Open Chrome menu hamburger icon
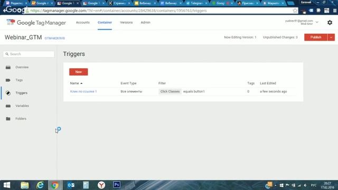Viewport: 338px width, 190px height. 334,11
